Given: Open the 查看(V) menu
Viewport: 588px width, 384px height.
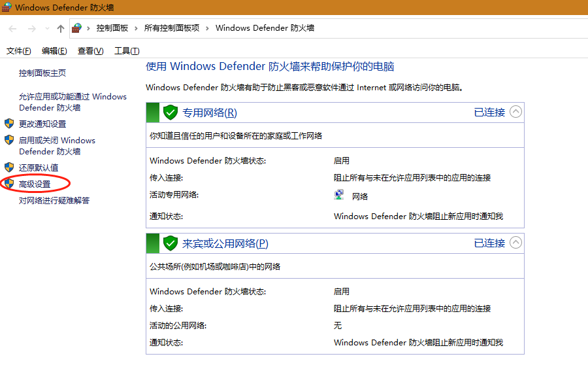Looking at the screenshot, I should tap(90, 50).
